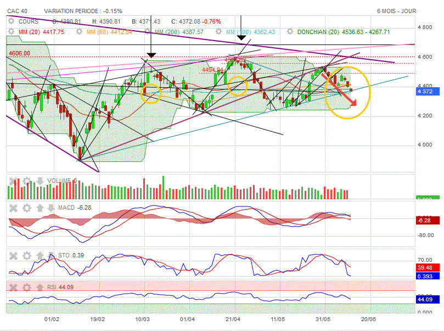Click the 4 800 price axis label

click(x=425, y=27)
